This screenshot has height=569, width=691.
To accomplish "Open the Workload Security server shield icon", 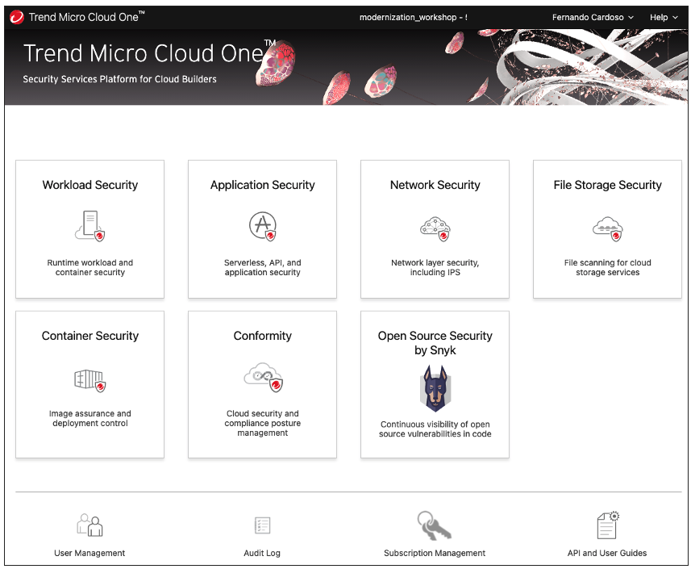I will (90, 226).
